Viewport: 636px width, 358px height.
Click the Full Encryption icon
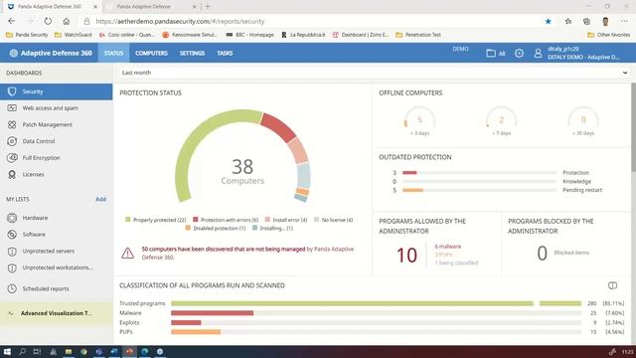[12, 157]
